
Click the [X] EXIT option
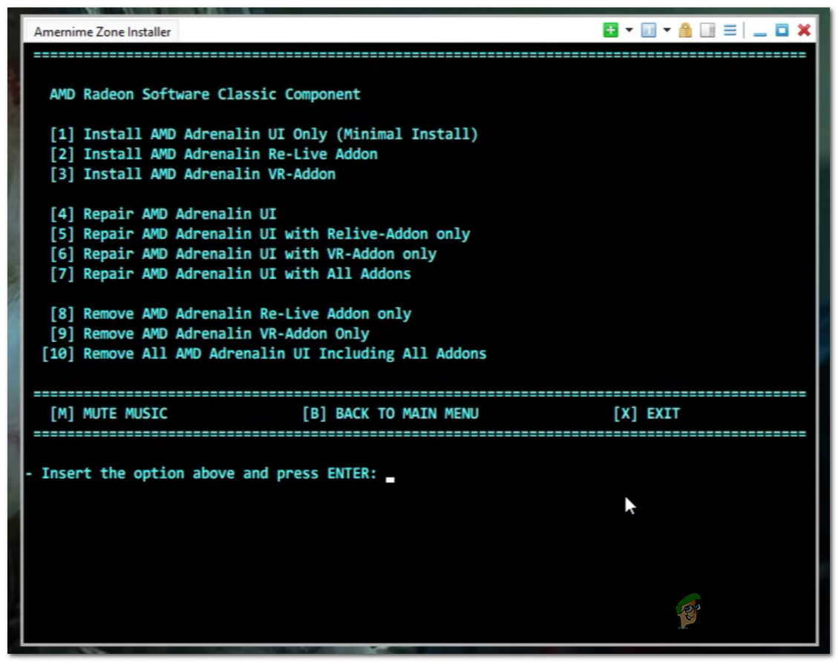646,413
